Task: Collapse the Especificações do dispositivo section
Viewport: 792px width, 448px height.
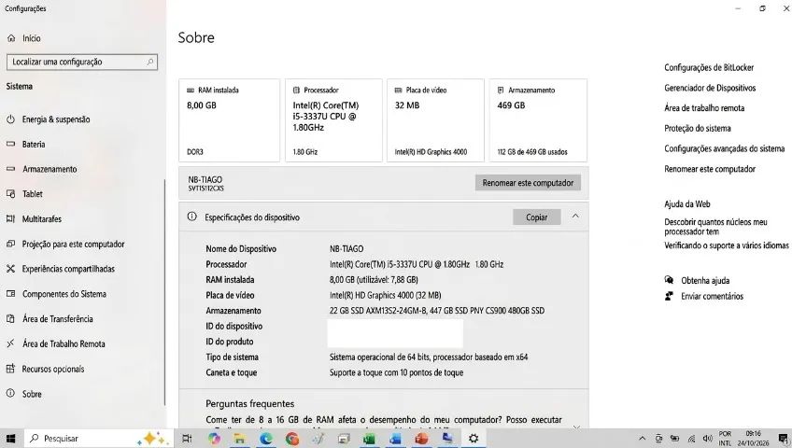Action: click(x=575, y=217)
